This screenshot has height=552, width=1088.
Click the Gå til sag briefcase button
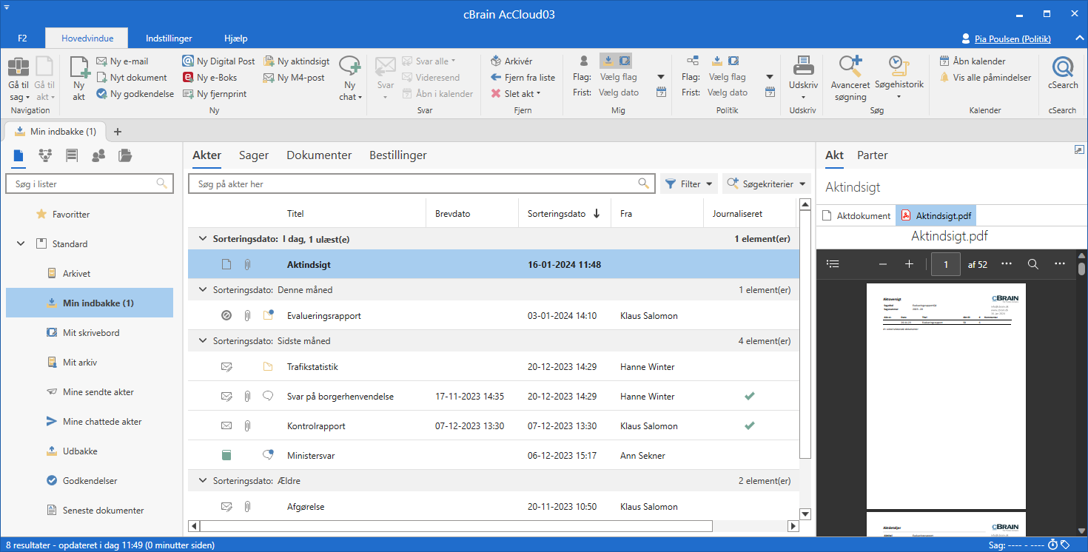coord(19,79)
